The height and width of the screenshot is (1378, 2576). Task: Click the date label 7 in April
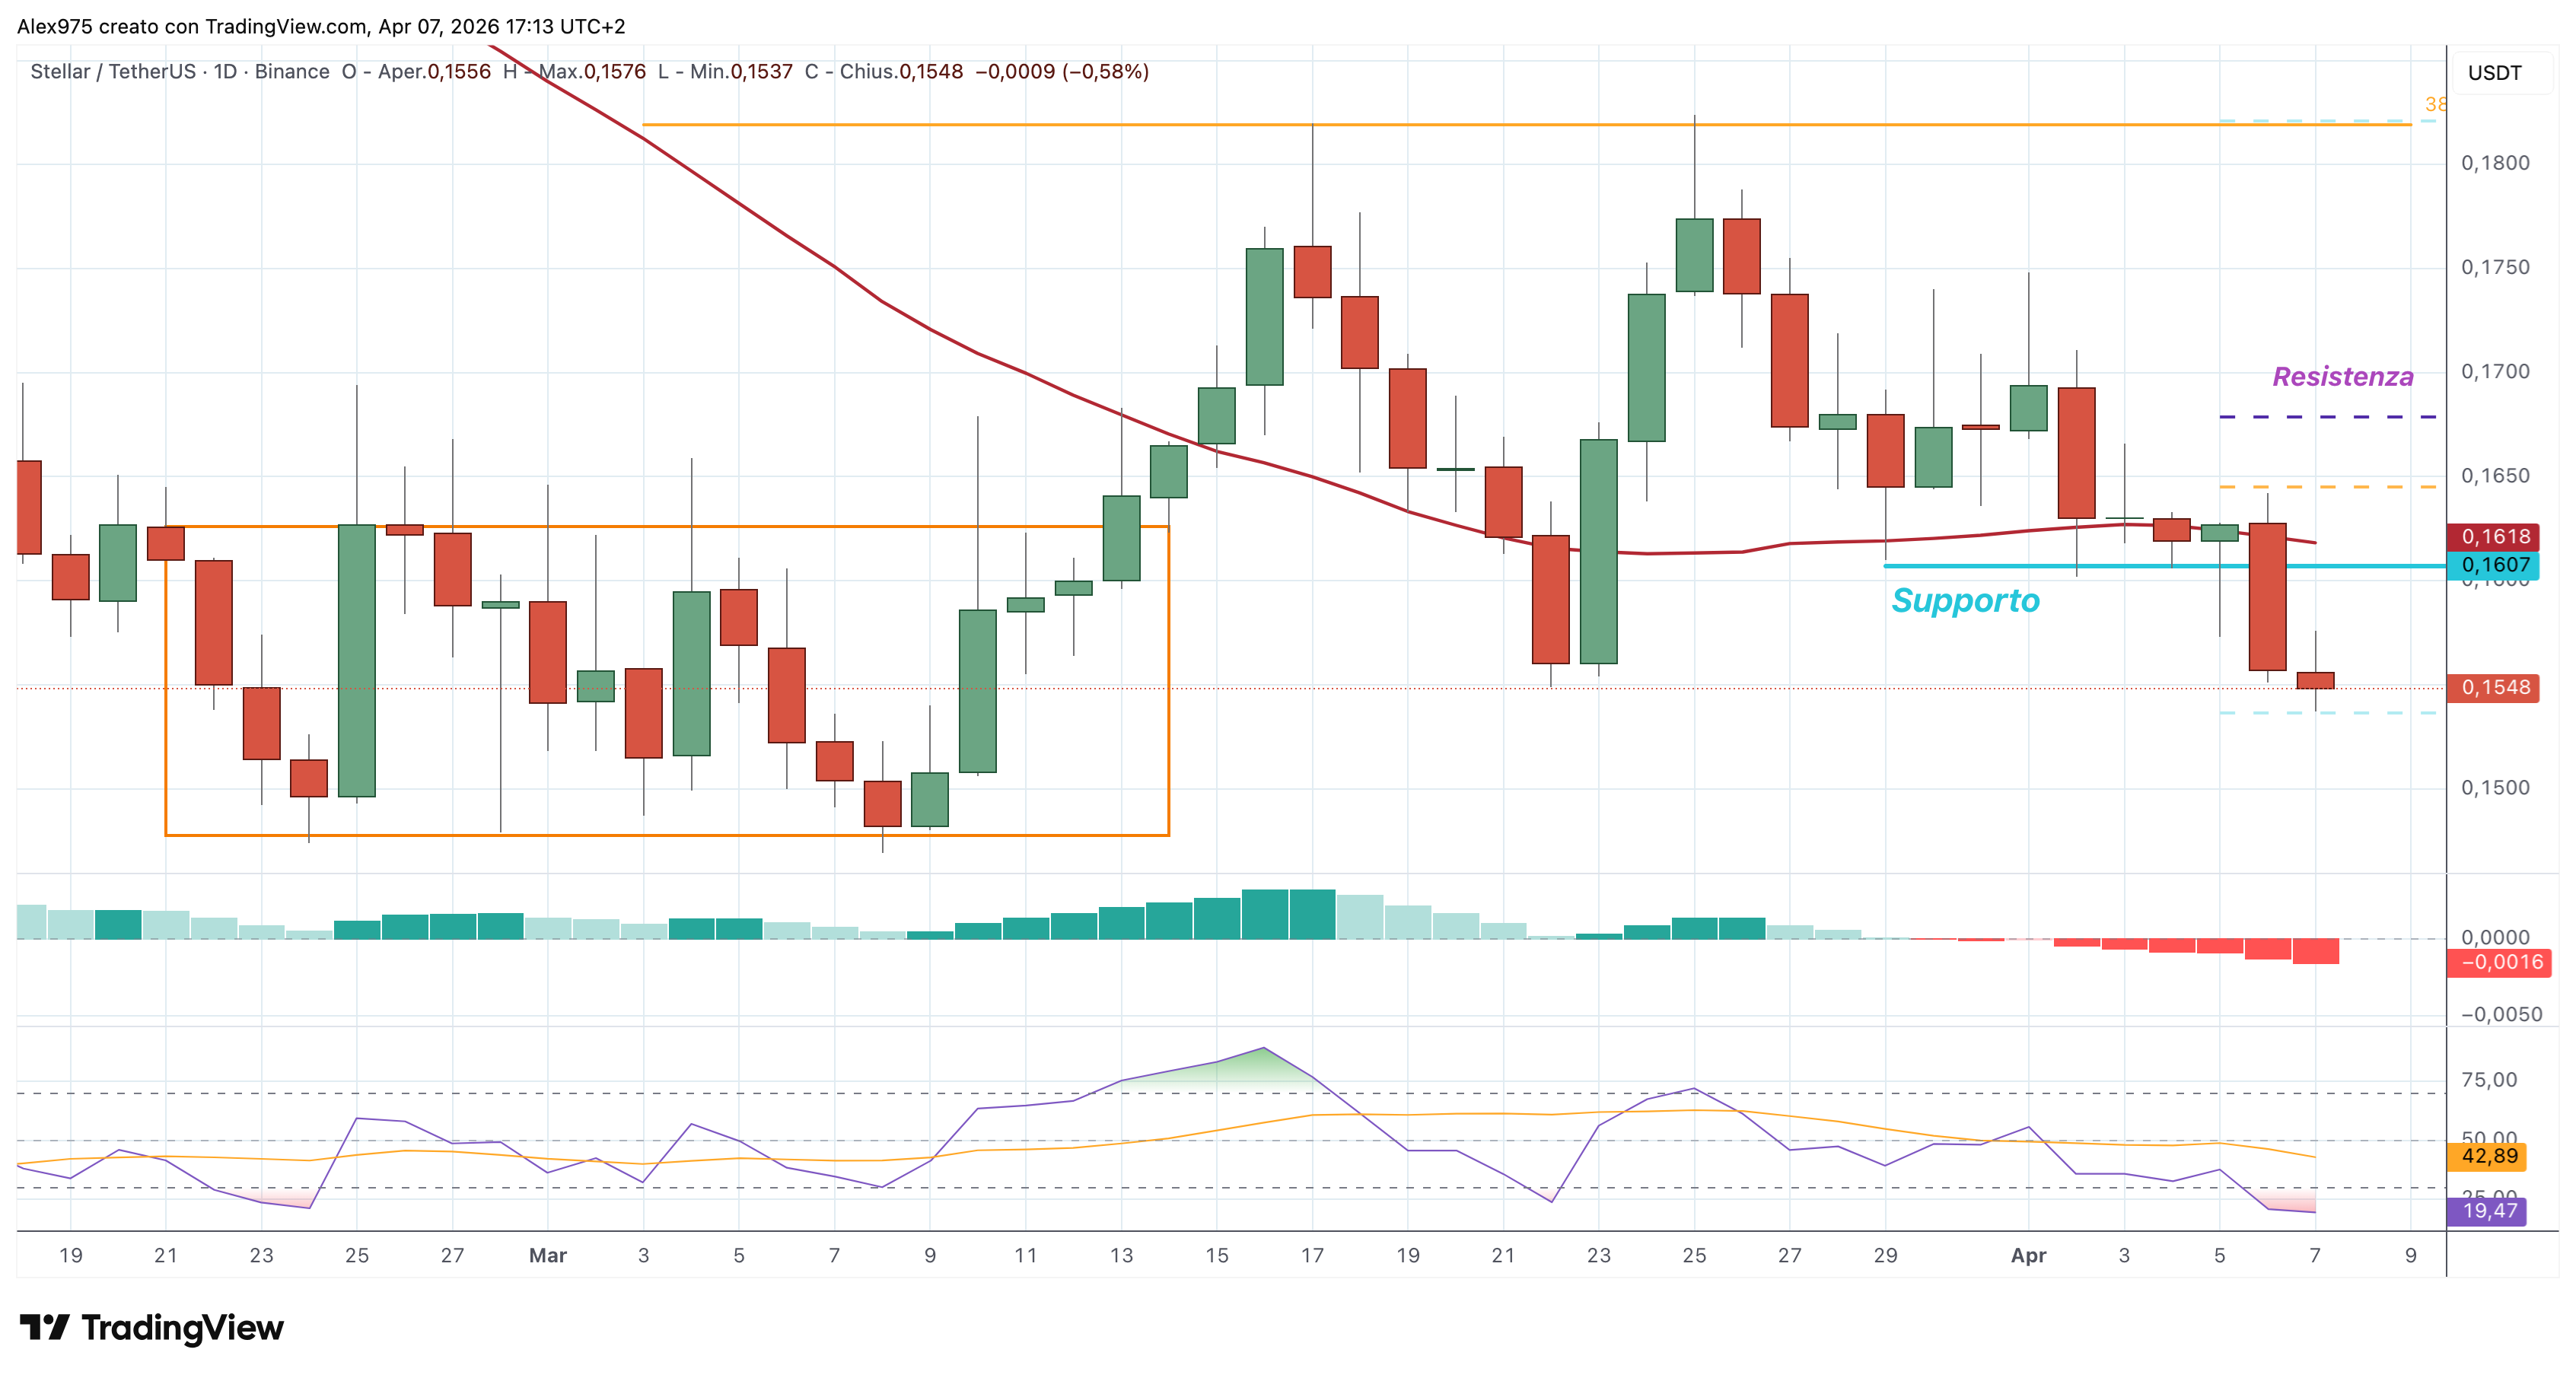click(2315, 1256)
